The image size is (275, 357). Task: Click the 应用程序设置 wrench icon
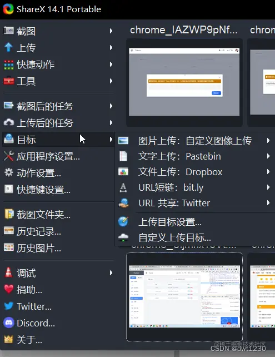[x=9, y=156]
